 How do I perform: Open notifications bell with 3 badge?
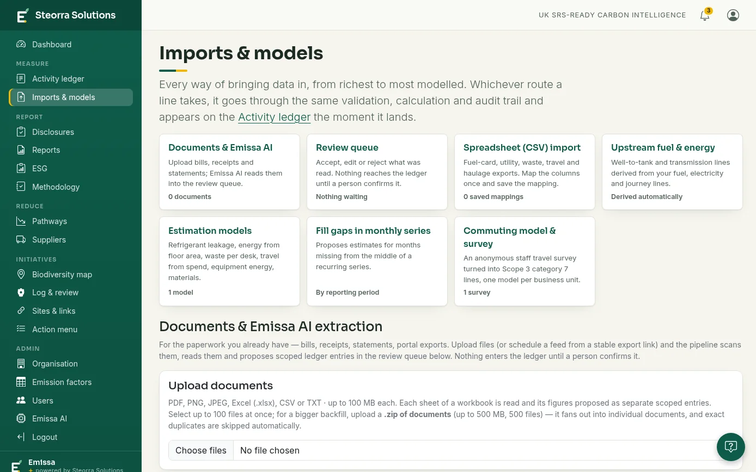tap(705, 15)
